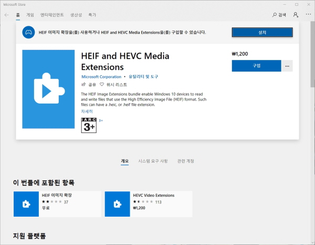Open the Microsoft Corporation publisher link

(x=101, y=77)
